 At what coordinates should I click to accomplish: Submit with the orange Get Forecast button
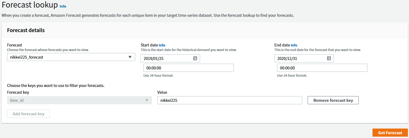click(390, 133)
